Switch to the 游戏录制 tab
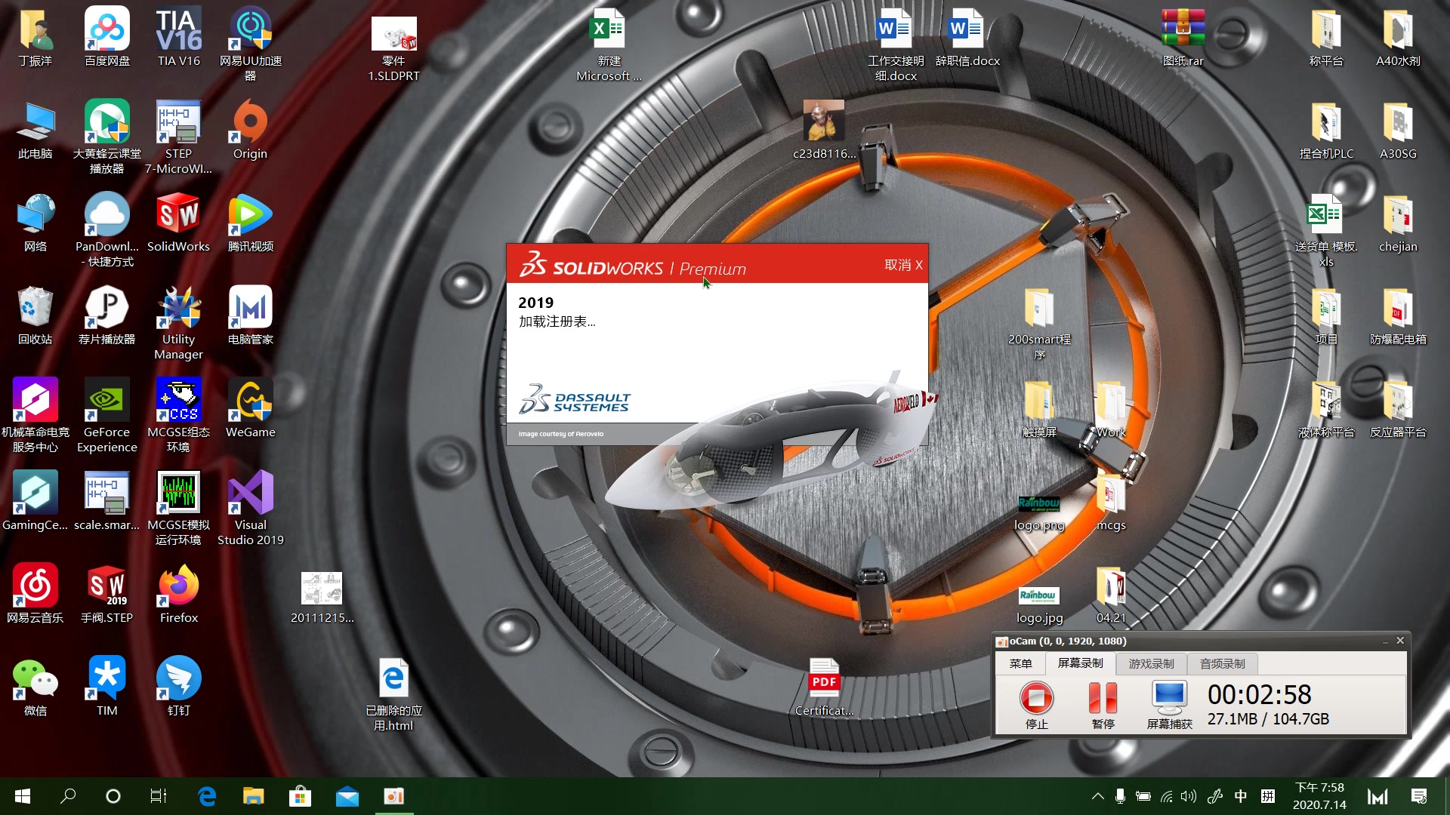Screen dimensions: 1450x815 (x=1151, y=664)
